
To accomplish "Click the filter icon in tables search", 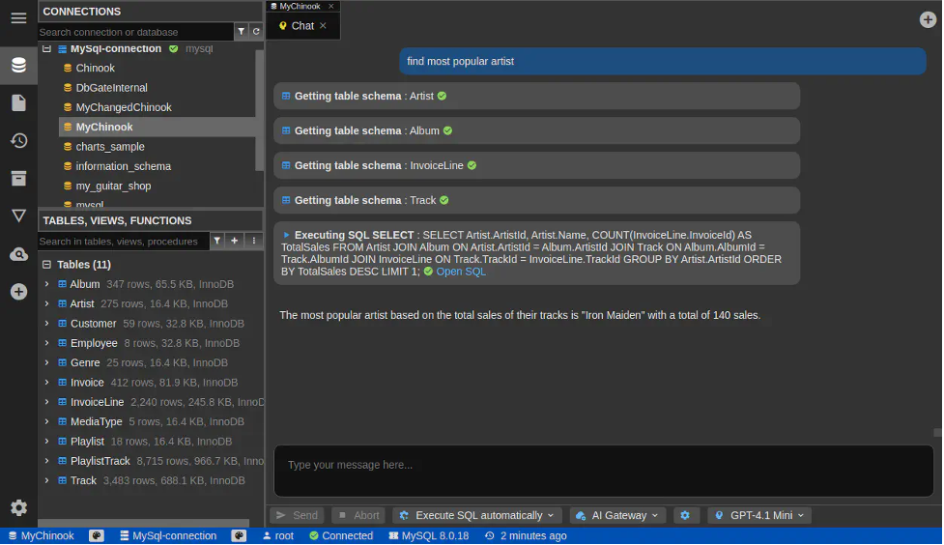I will (x=216, y=241).
